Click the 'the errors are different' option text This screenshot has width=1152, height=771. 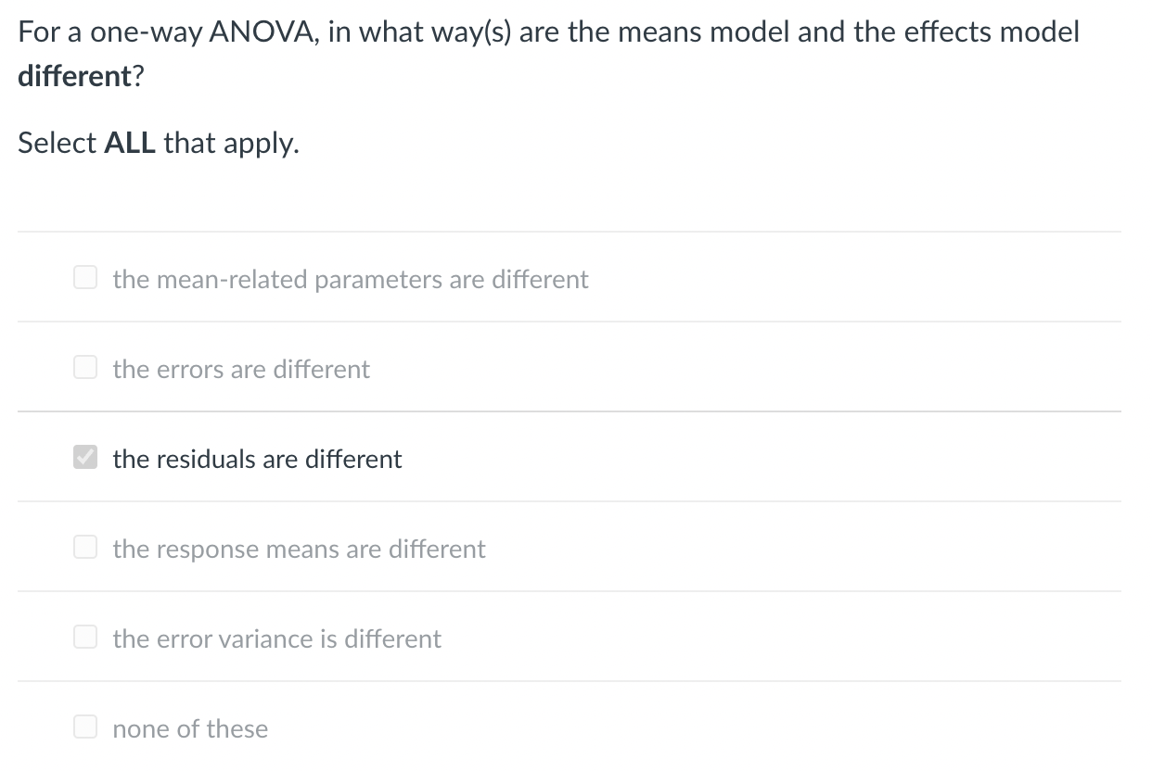pyautogui.click(x=240, y=368)
